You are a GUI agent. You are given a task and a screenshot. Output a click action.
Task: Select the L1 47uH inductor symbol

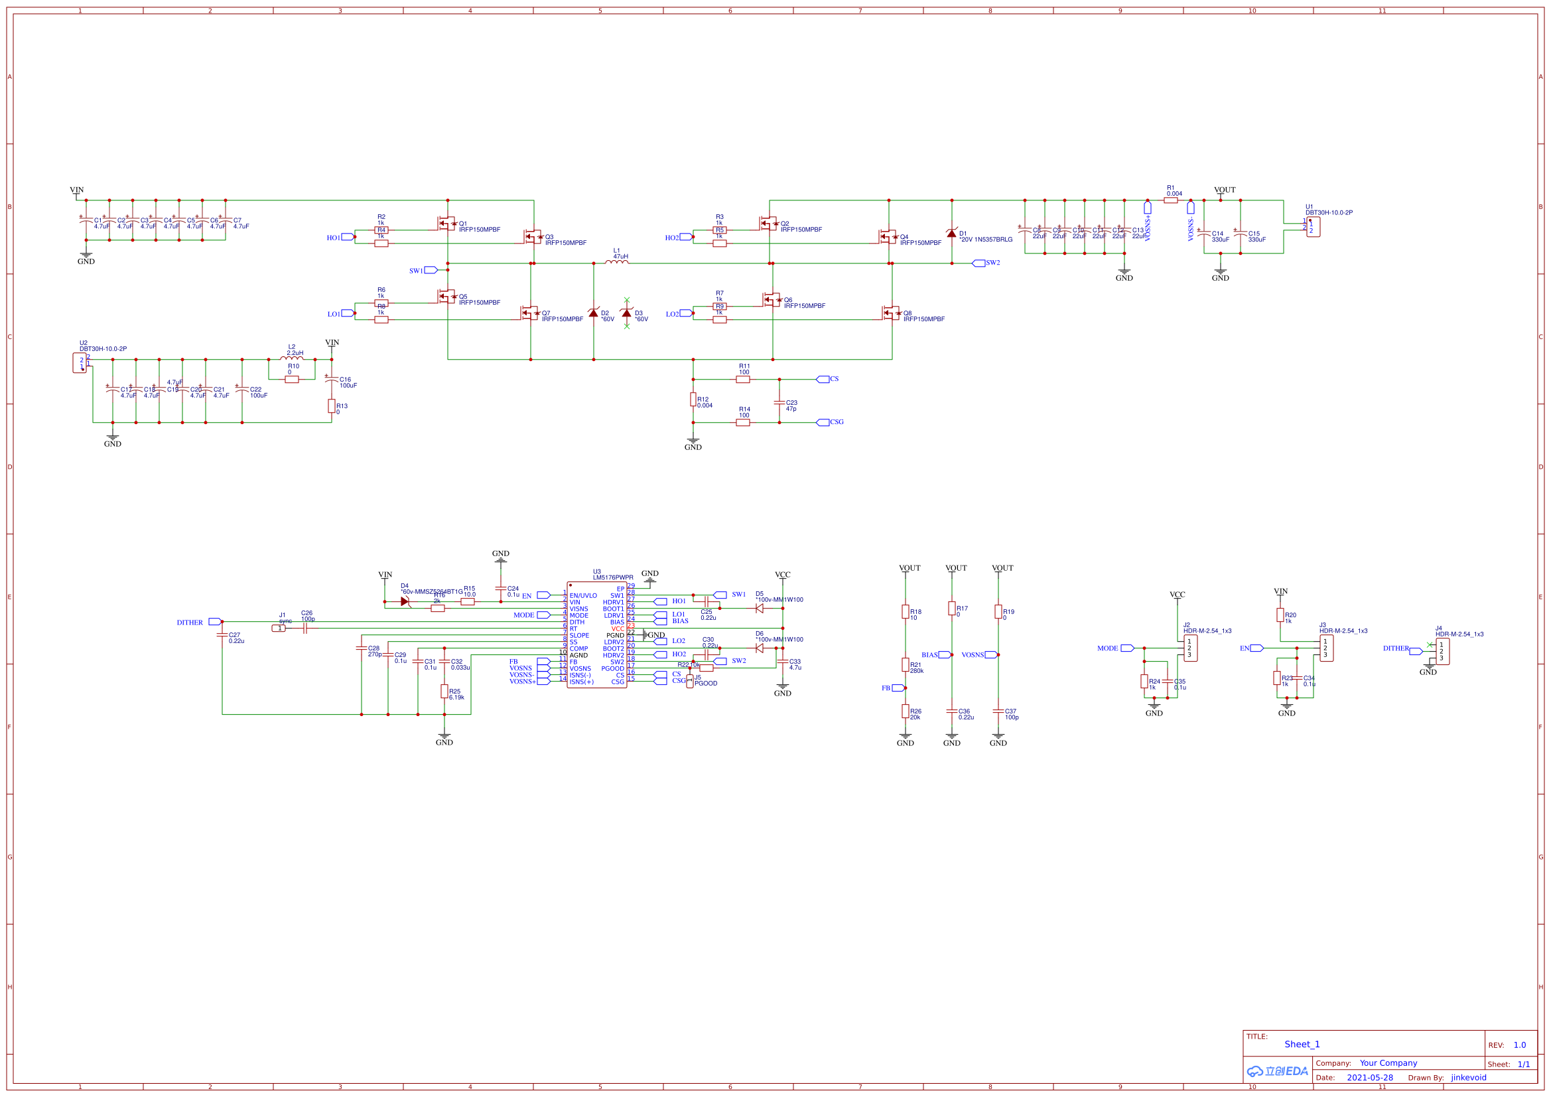[x=616, y=262]
